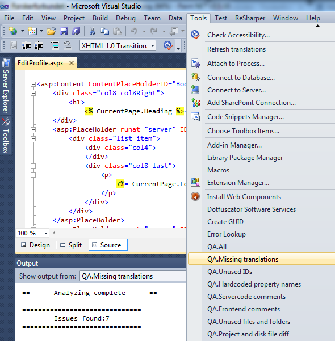Click the Connect to Database menu icon
The height and width of the screenshot is (341, 335).
[195, 77]
